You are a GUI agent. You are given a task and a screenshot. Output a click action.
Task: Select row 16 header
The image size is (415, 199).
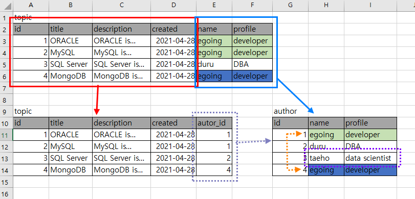pyautogui.click(x=6, y=193)
